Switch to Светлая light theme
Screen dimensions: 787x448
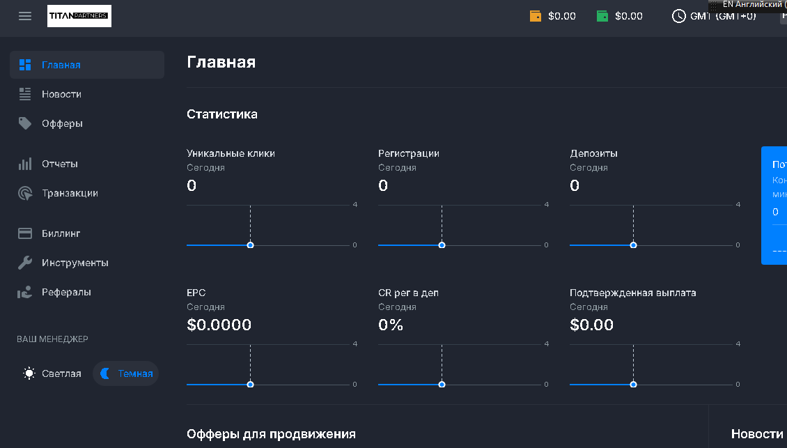pos(53,373)
